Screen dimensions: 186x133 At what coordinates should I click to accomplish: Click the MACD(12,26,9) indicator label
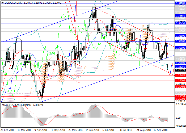[x=11, y=105]
